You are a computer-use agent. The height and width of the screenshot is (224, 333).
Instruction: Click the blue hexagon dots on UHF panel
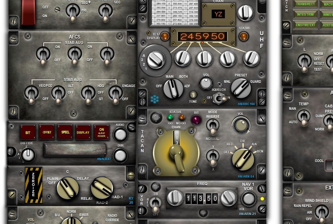(x=155, y=99)
